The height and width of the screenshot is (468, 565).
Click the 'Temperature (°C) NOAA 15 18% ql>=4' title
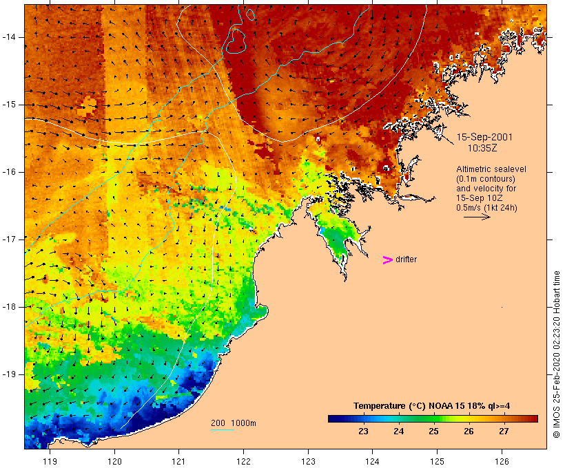tap(432, 406)
